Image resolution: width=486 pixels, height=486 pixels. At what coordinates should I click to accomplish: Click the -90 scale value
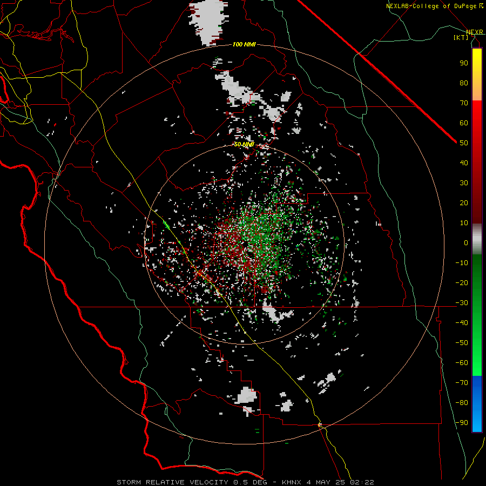point(462,423)
